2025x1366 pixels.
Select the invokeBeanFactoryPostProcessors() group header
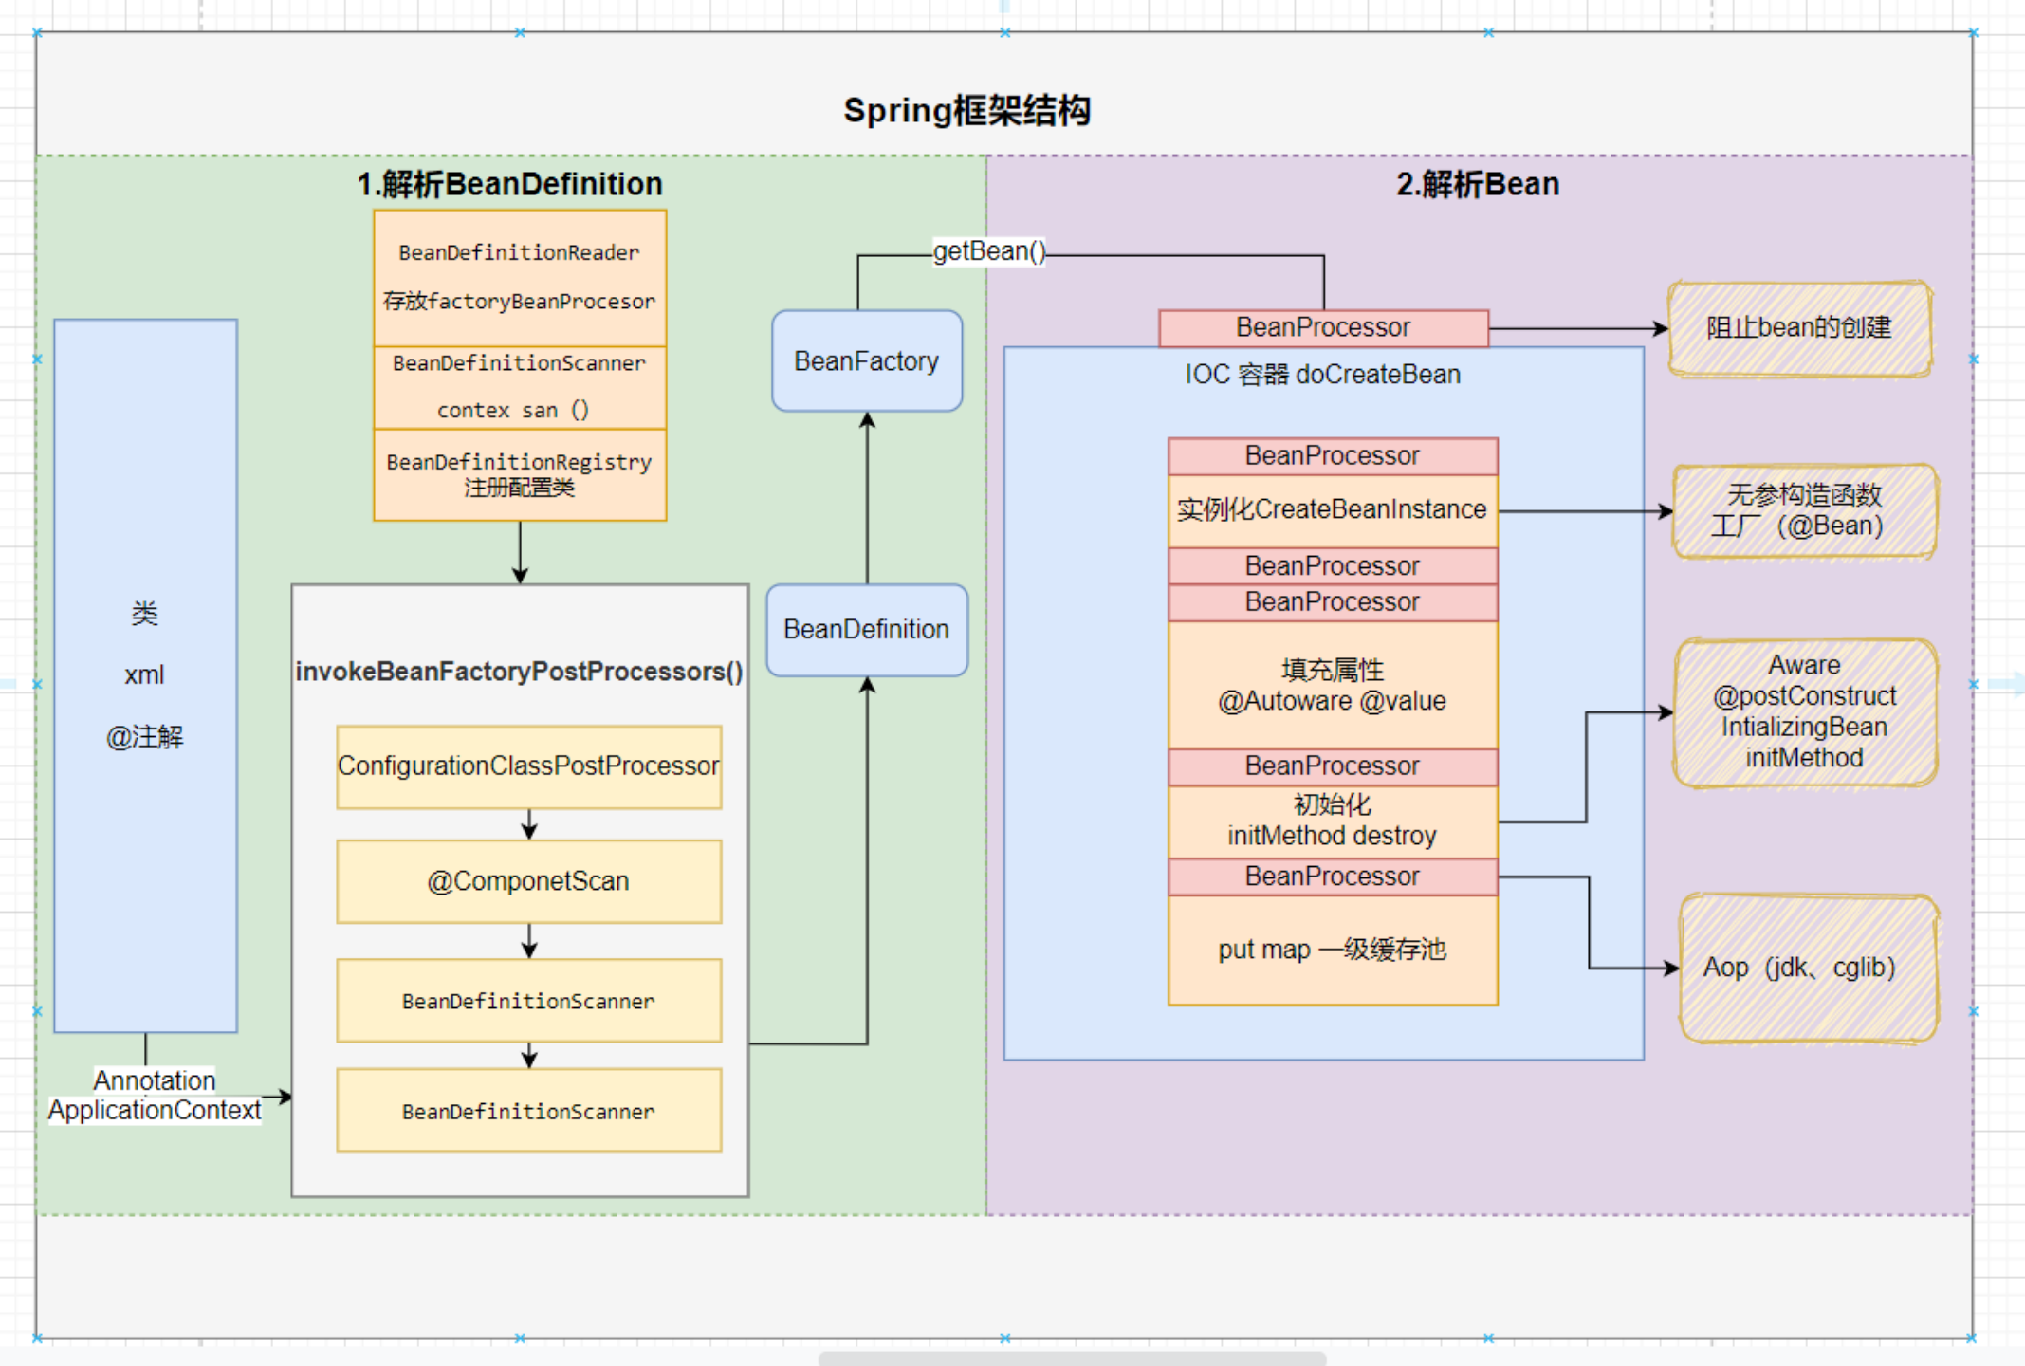click(x=520, y=672)
